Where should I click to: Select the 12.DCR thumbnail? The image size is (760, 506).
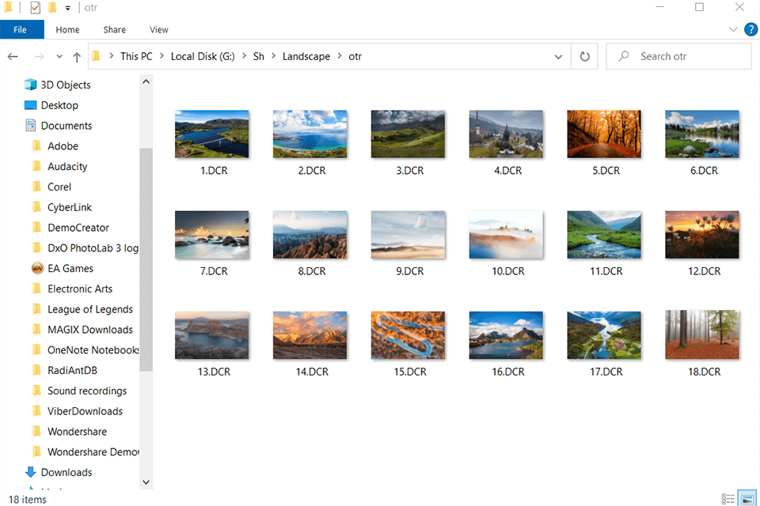(702, 235)
